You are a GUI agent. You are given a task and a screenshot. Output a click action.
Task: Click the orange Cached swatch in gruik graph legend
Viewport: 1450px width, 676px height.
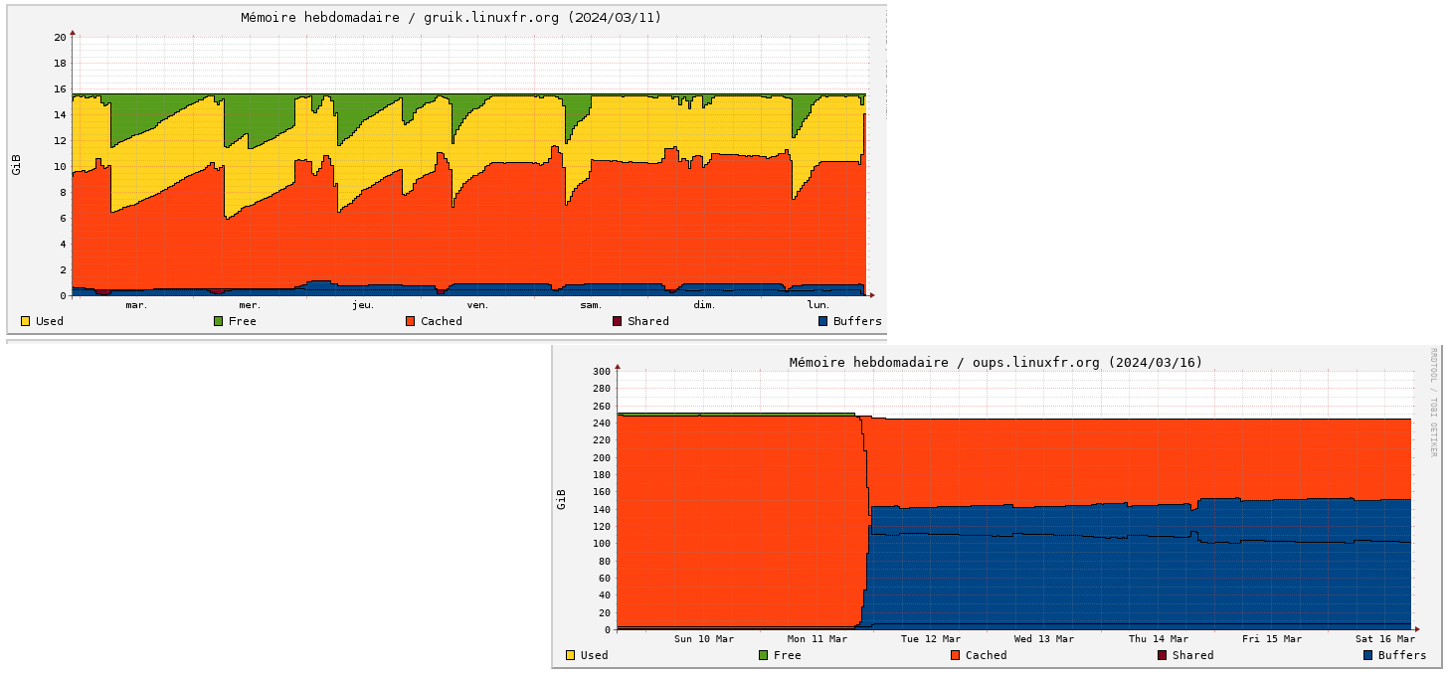(410, 321)
